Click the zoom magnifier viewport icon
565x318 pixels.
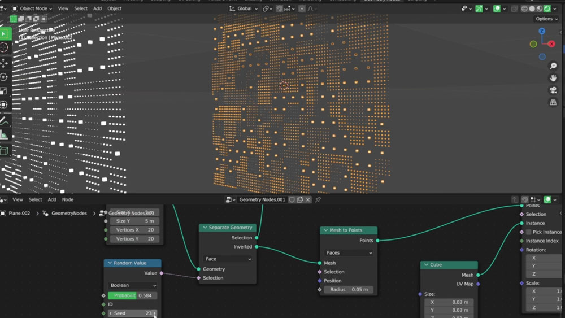pyautogui.click(x=553, y=66)
